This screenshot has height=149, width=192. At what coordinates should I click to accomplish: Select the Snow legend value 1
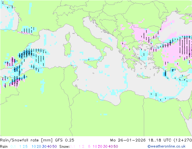80,147
